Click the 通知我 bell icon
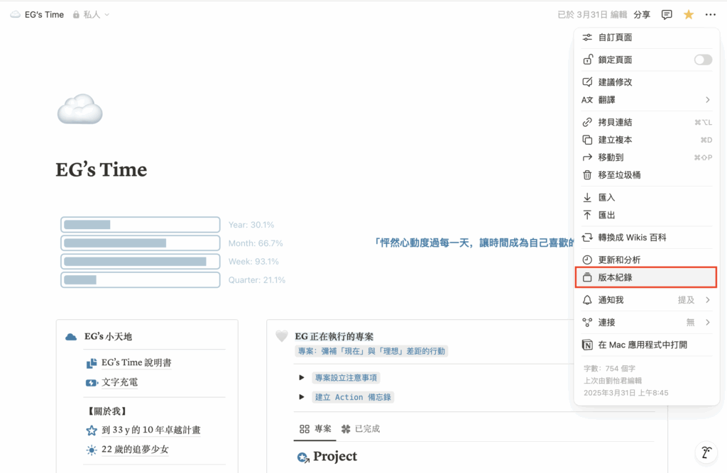Image resolution: width=727 pixels, height=473 pixels. pyautogui.click(x=587, y=300)
